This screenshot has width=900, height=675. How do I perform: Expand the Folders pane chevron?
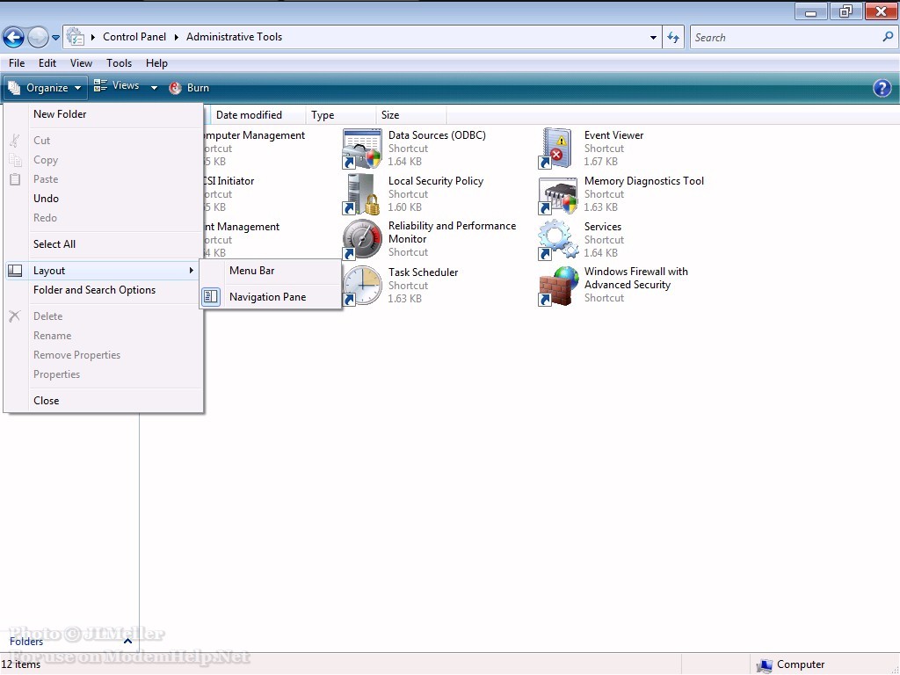128,641
